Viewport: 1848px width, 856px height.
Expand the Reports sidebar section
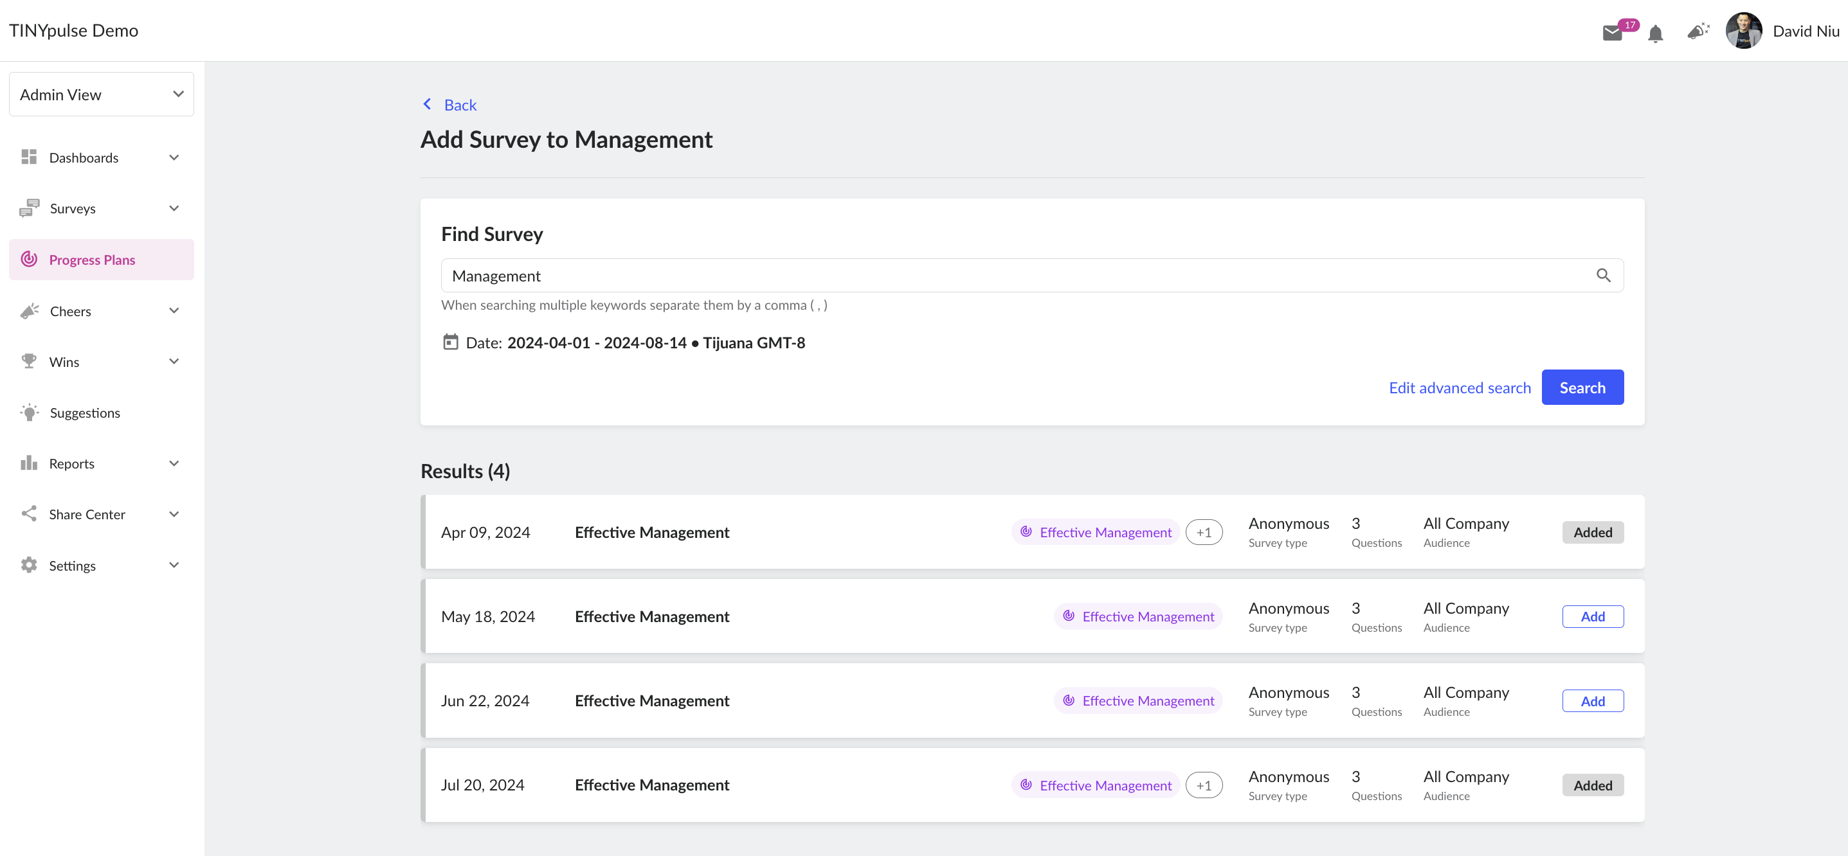coord(101,464)
